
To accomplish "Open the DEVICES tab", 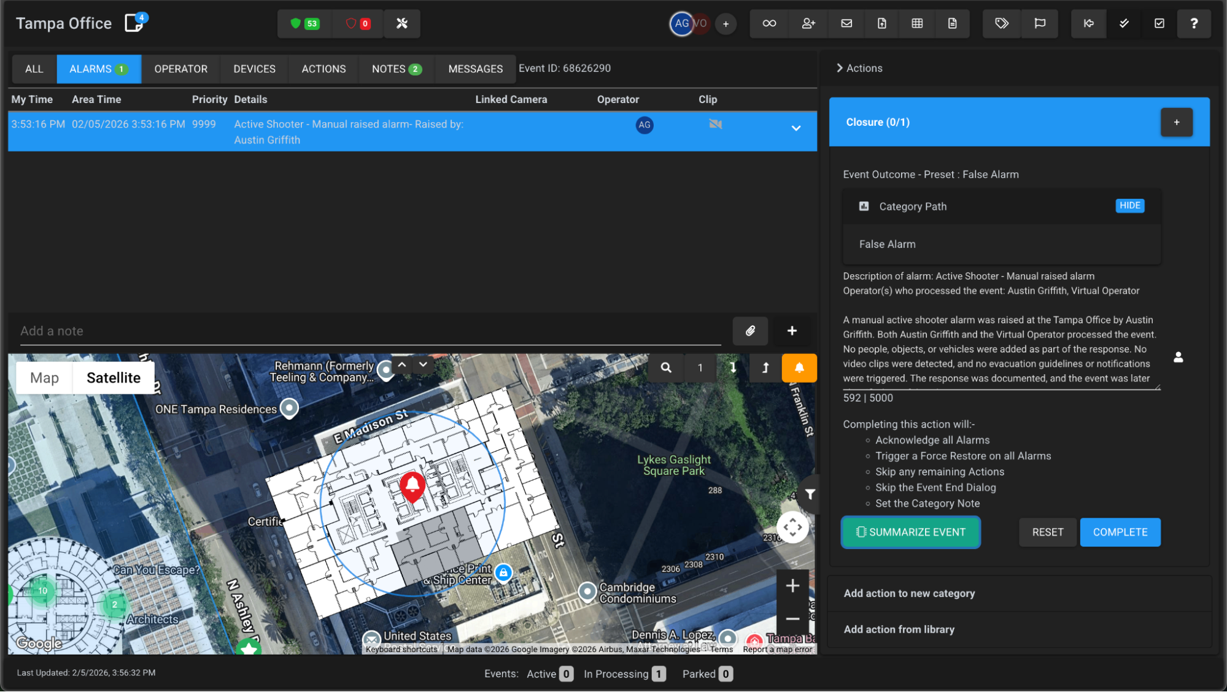I will click(254, 69).
